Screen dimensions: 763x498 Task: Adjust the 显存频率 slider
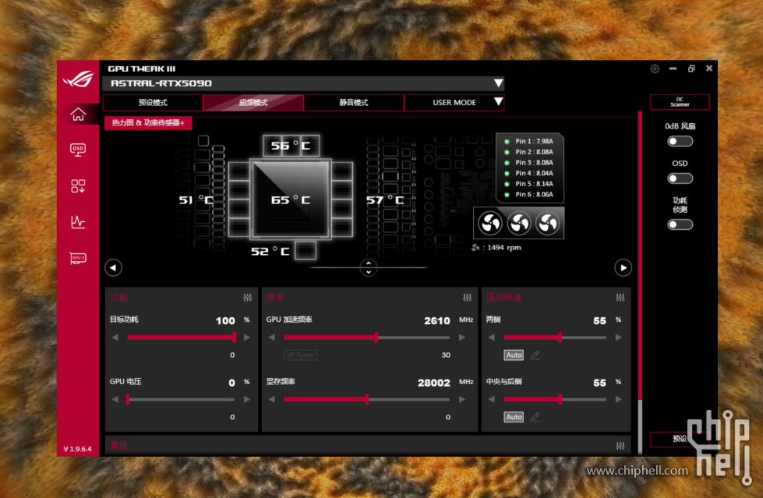(x=366, y=400)
